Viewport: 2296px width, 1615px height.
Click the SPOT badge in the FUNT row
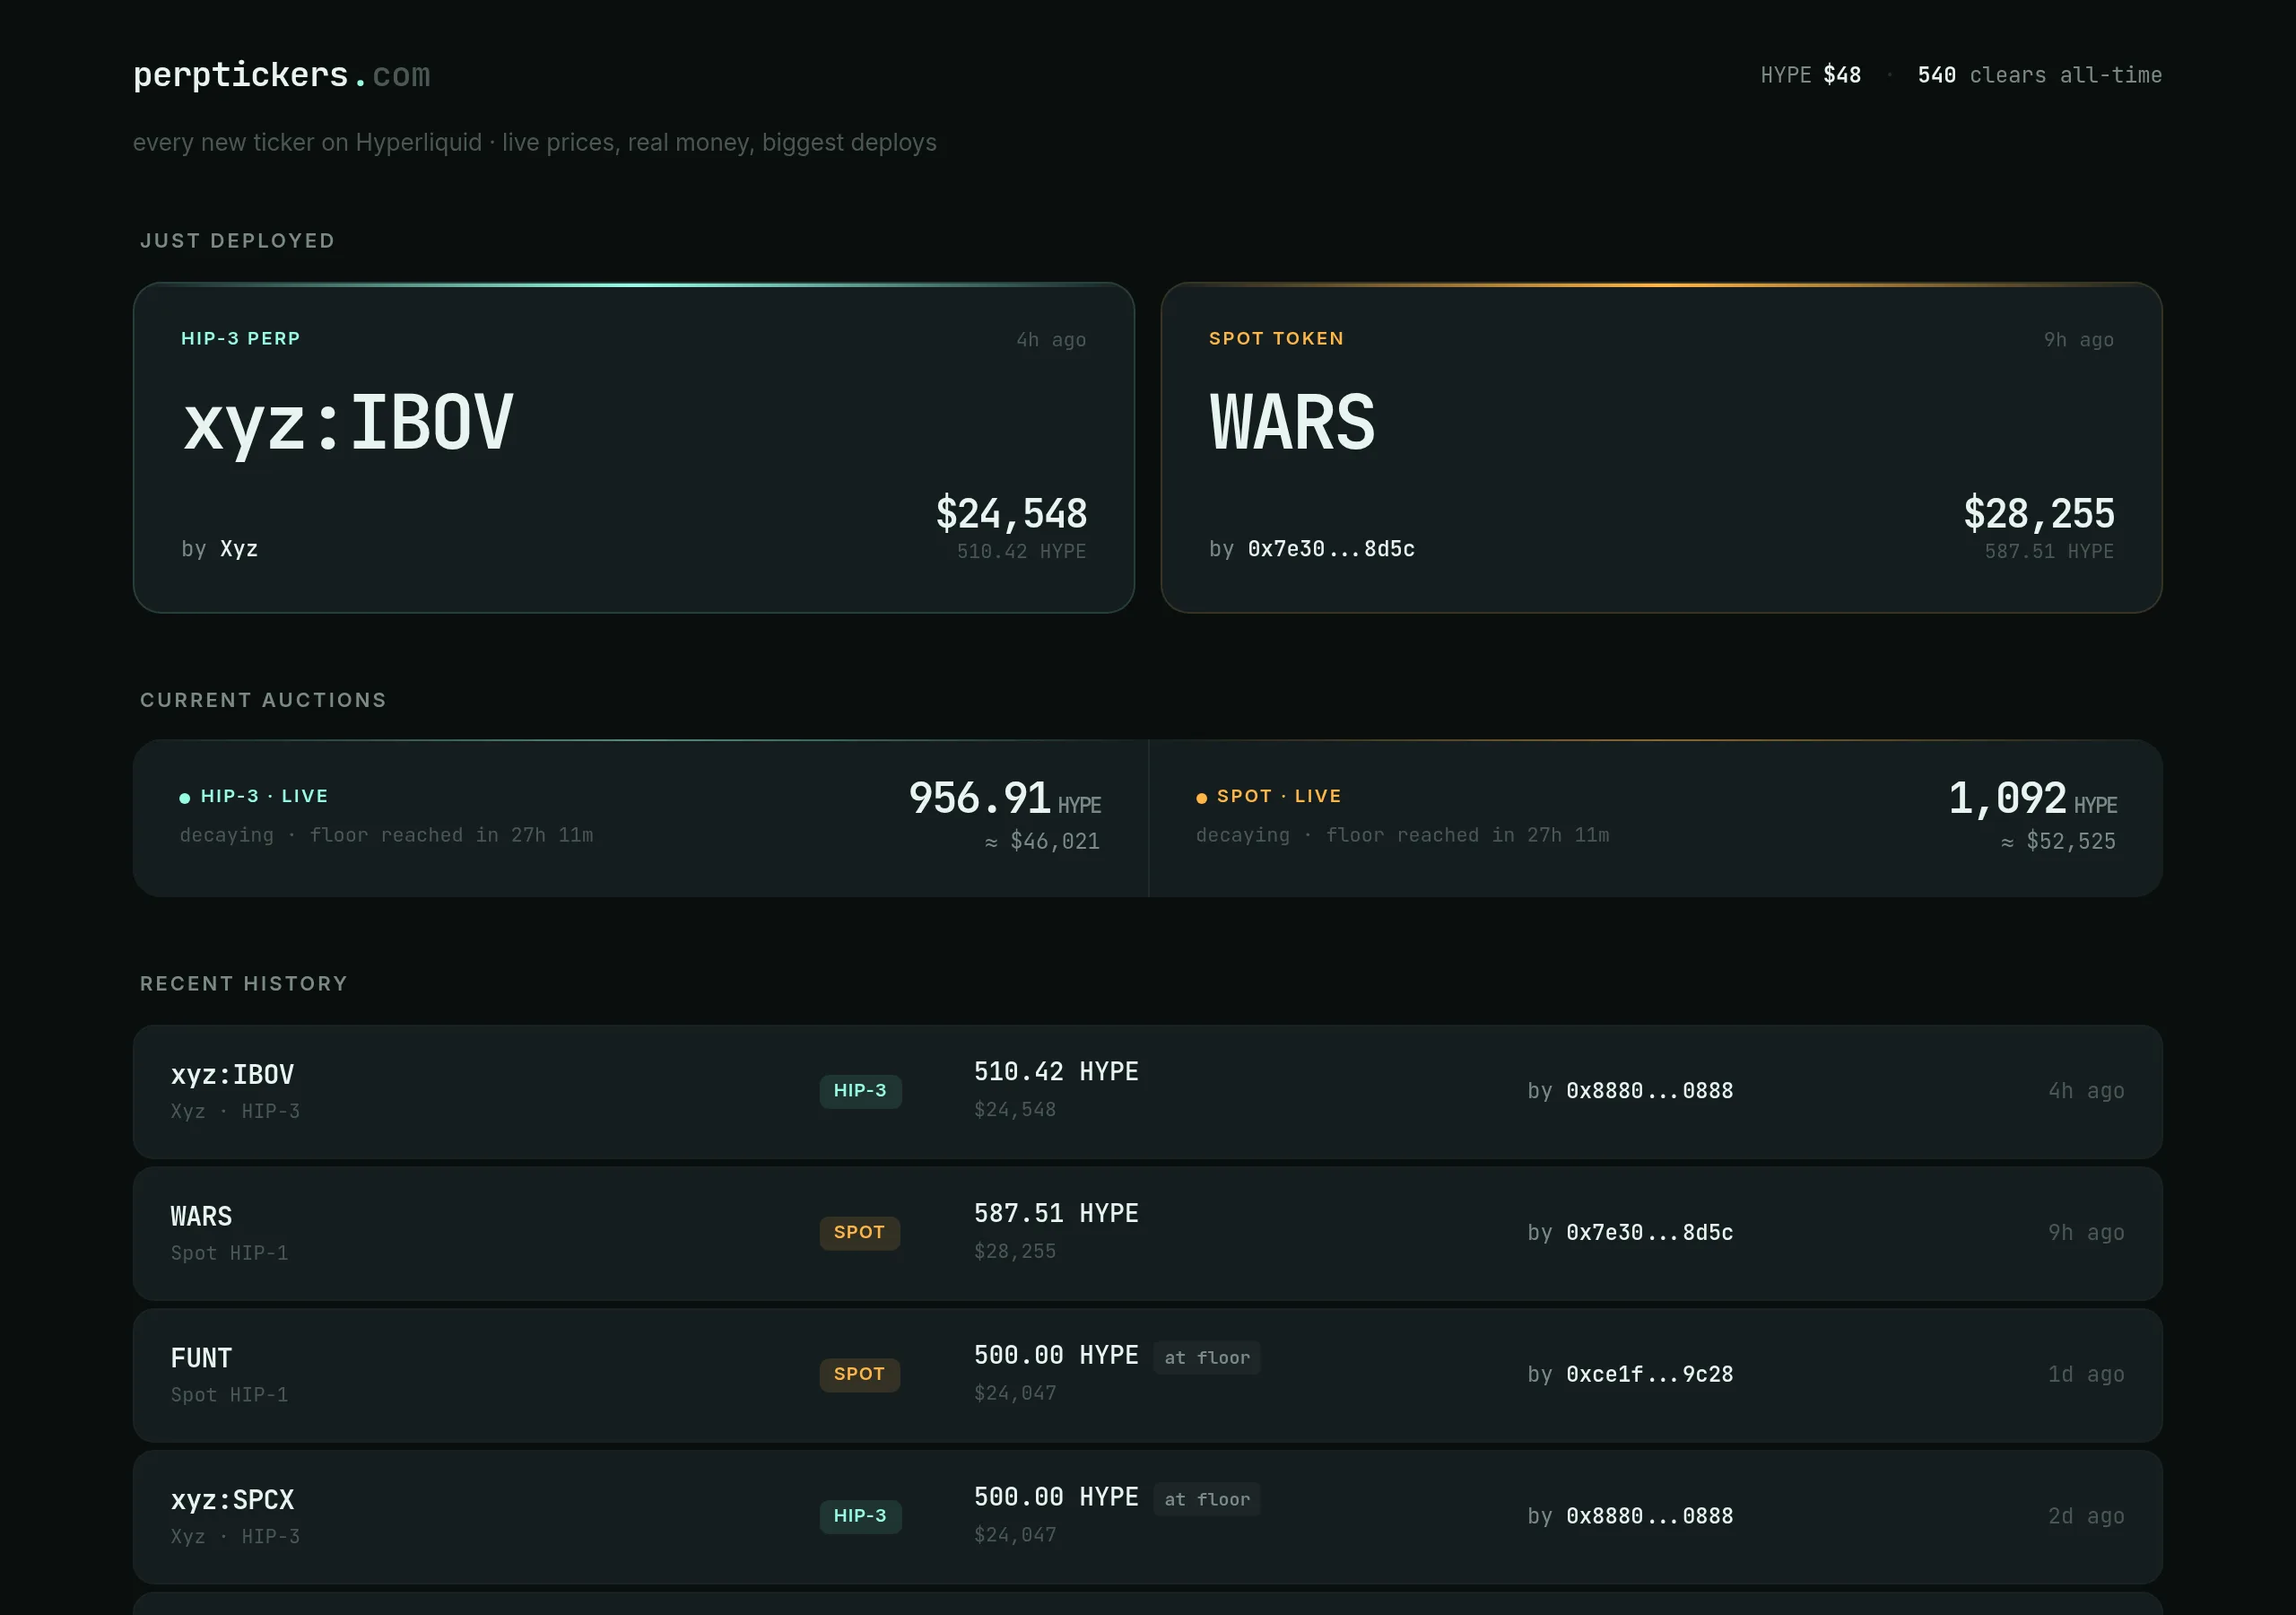click(859, 1375)
